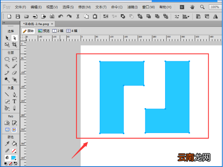223x167 pixels.
Task: Expand the collapsed tools panel arrows
Action: (4, 22)
